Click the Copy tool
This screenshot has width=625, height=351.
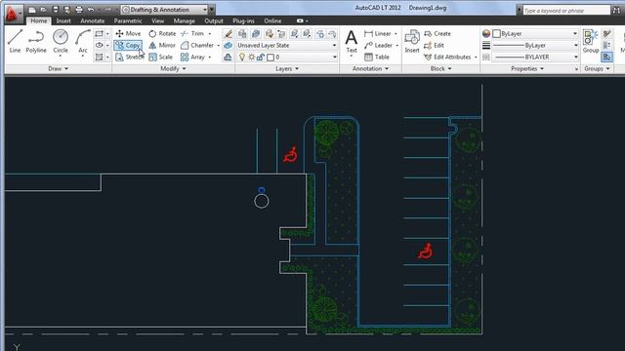pyautogui.click(x=128, y=46)
